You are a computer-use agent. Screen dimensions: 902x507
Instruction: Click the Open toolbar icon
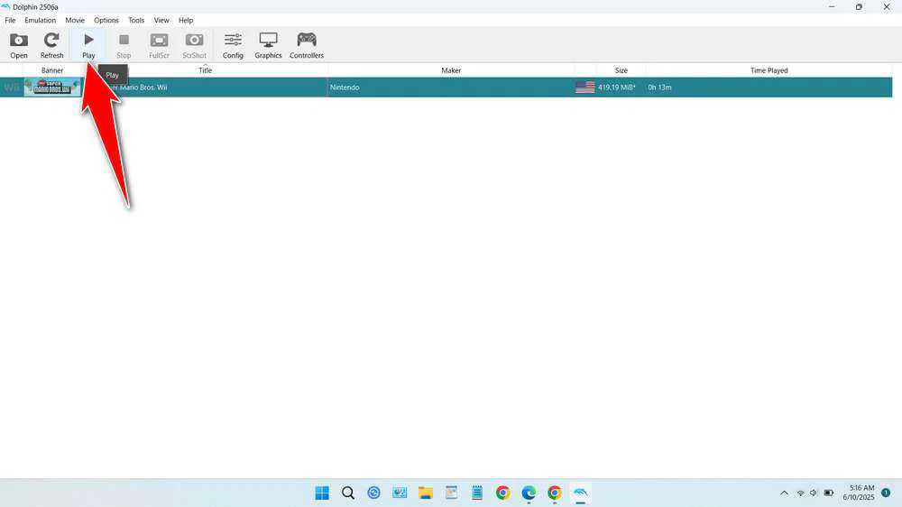tap(19, 45)
